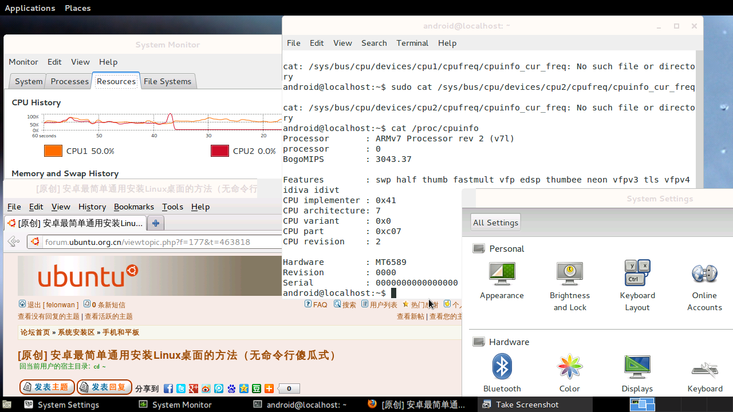Screen dimensions: 733x412
Task: Select the forum post browser tab
Action: (75, 223)
